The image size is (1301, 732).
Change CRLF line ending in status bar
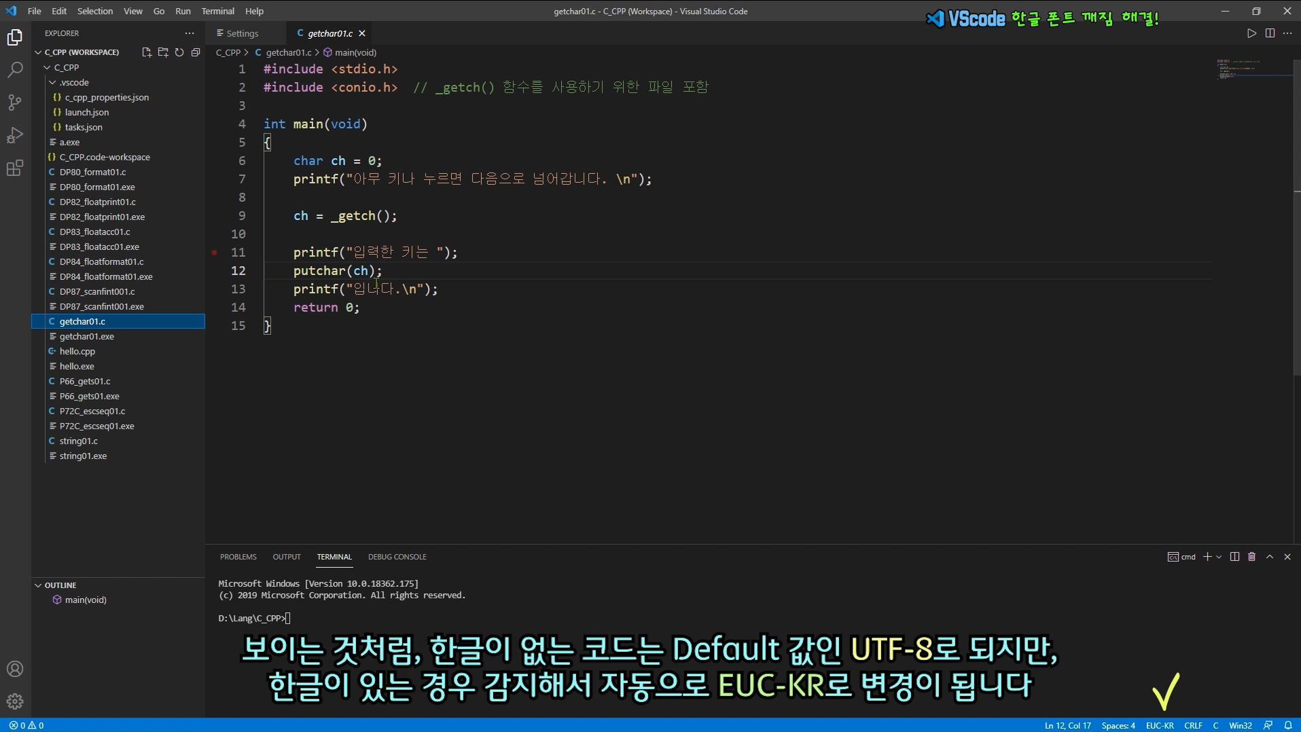pos(1193,725)
